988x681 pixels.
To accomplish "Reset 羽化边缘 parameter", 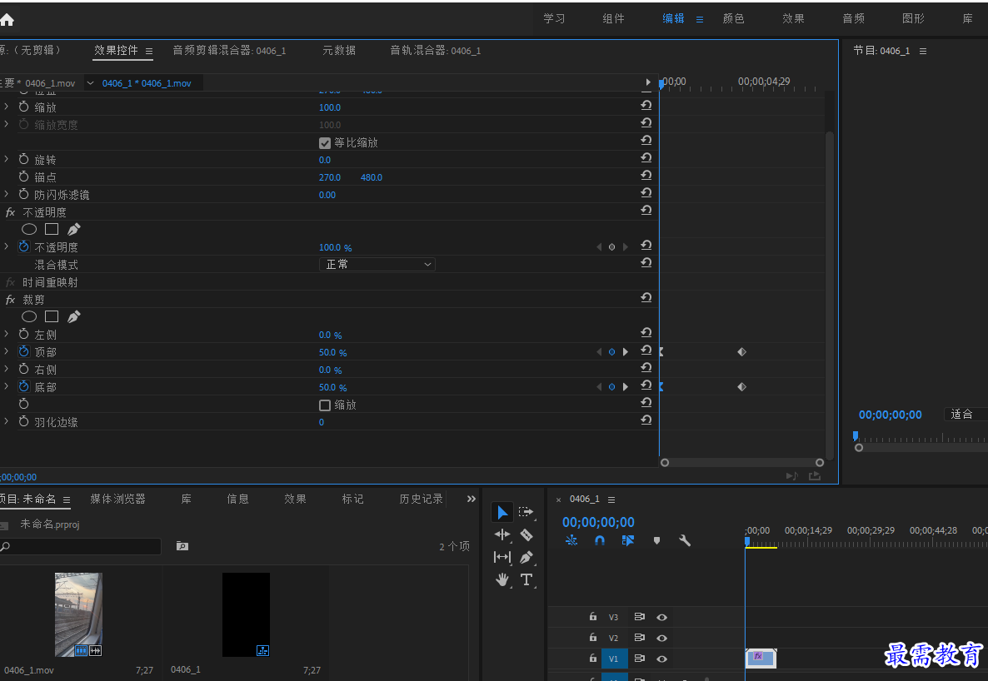I will (x=646, y=420).
